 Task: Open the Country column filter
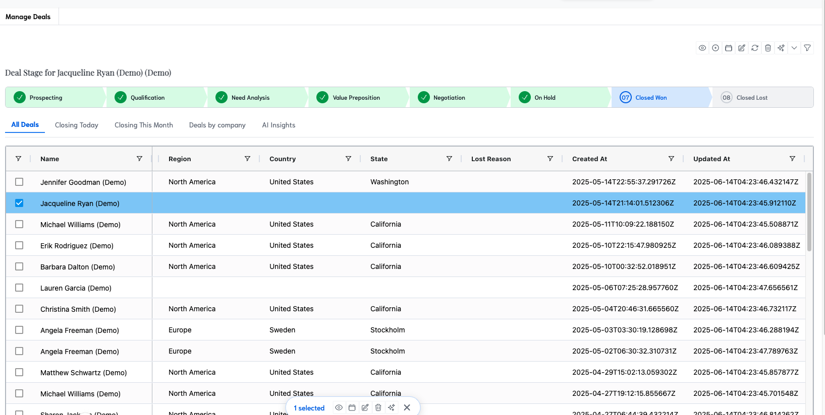tap(348, 159)
